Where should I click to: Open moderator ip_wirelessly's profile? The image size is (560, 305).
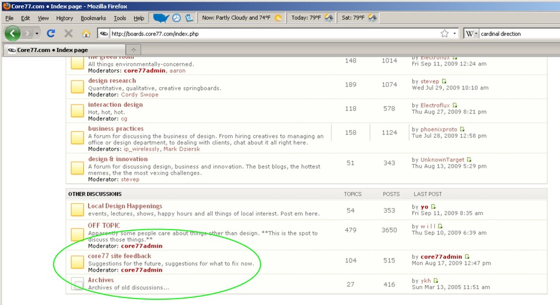click(x=142, y=149)
